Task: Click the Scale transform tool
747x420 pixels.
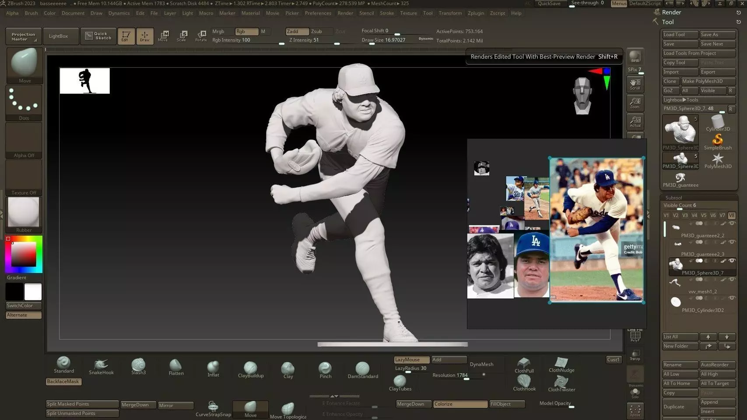Action: click(182, 35)
